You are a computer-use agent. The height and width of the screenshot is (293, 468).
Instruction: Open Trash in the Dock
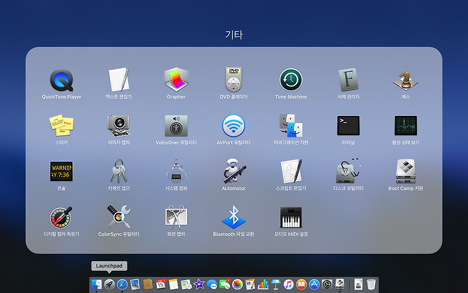tap(371, 285)
